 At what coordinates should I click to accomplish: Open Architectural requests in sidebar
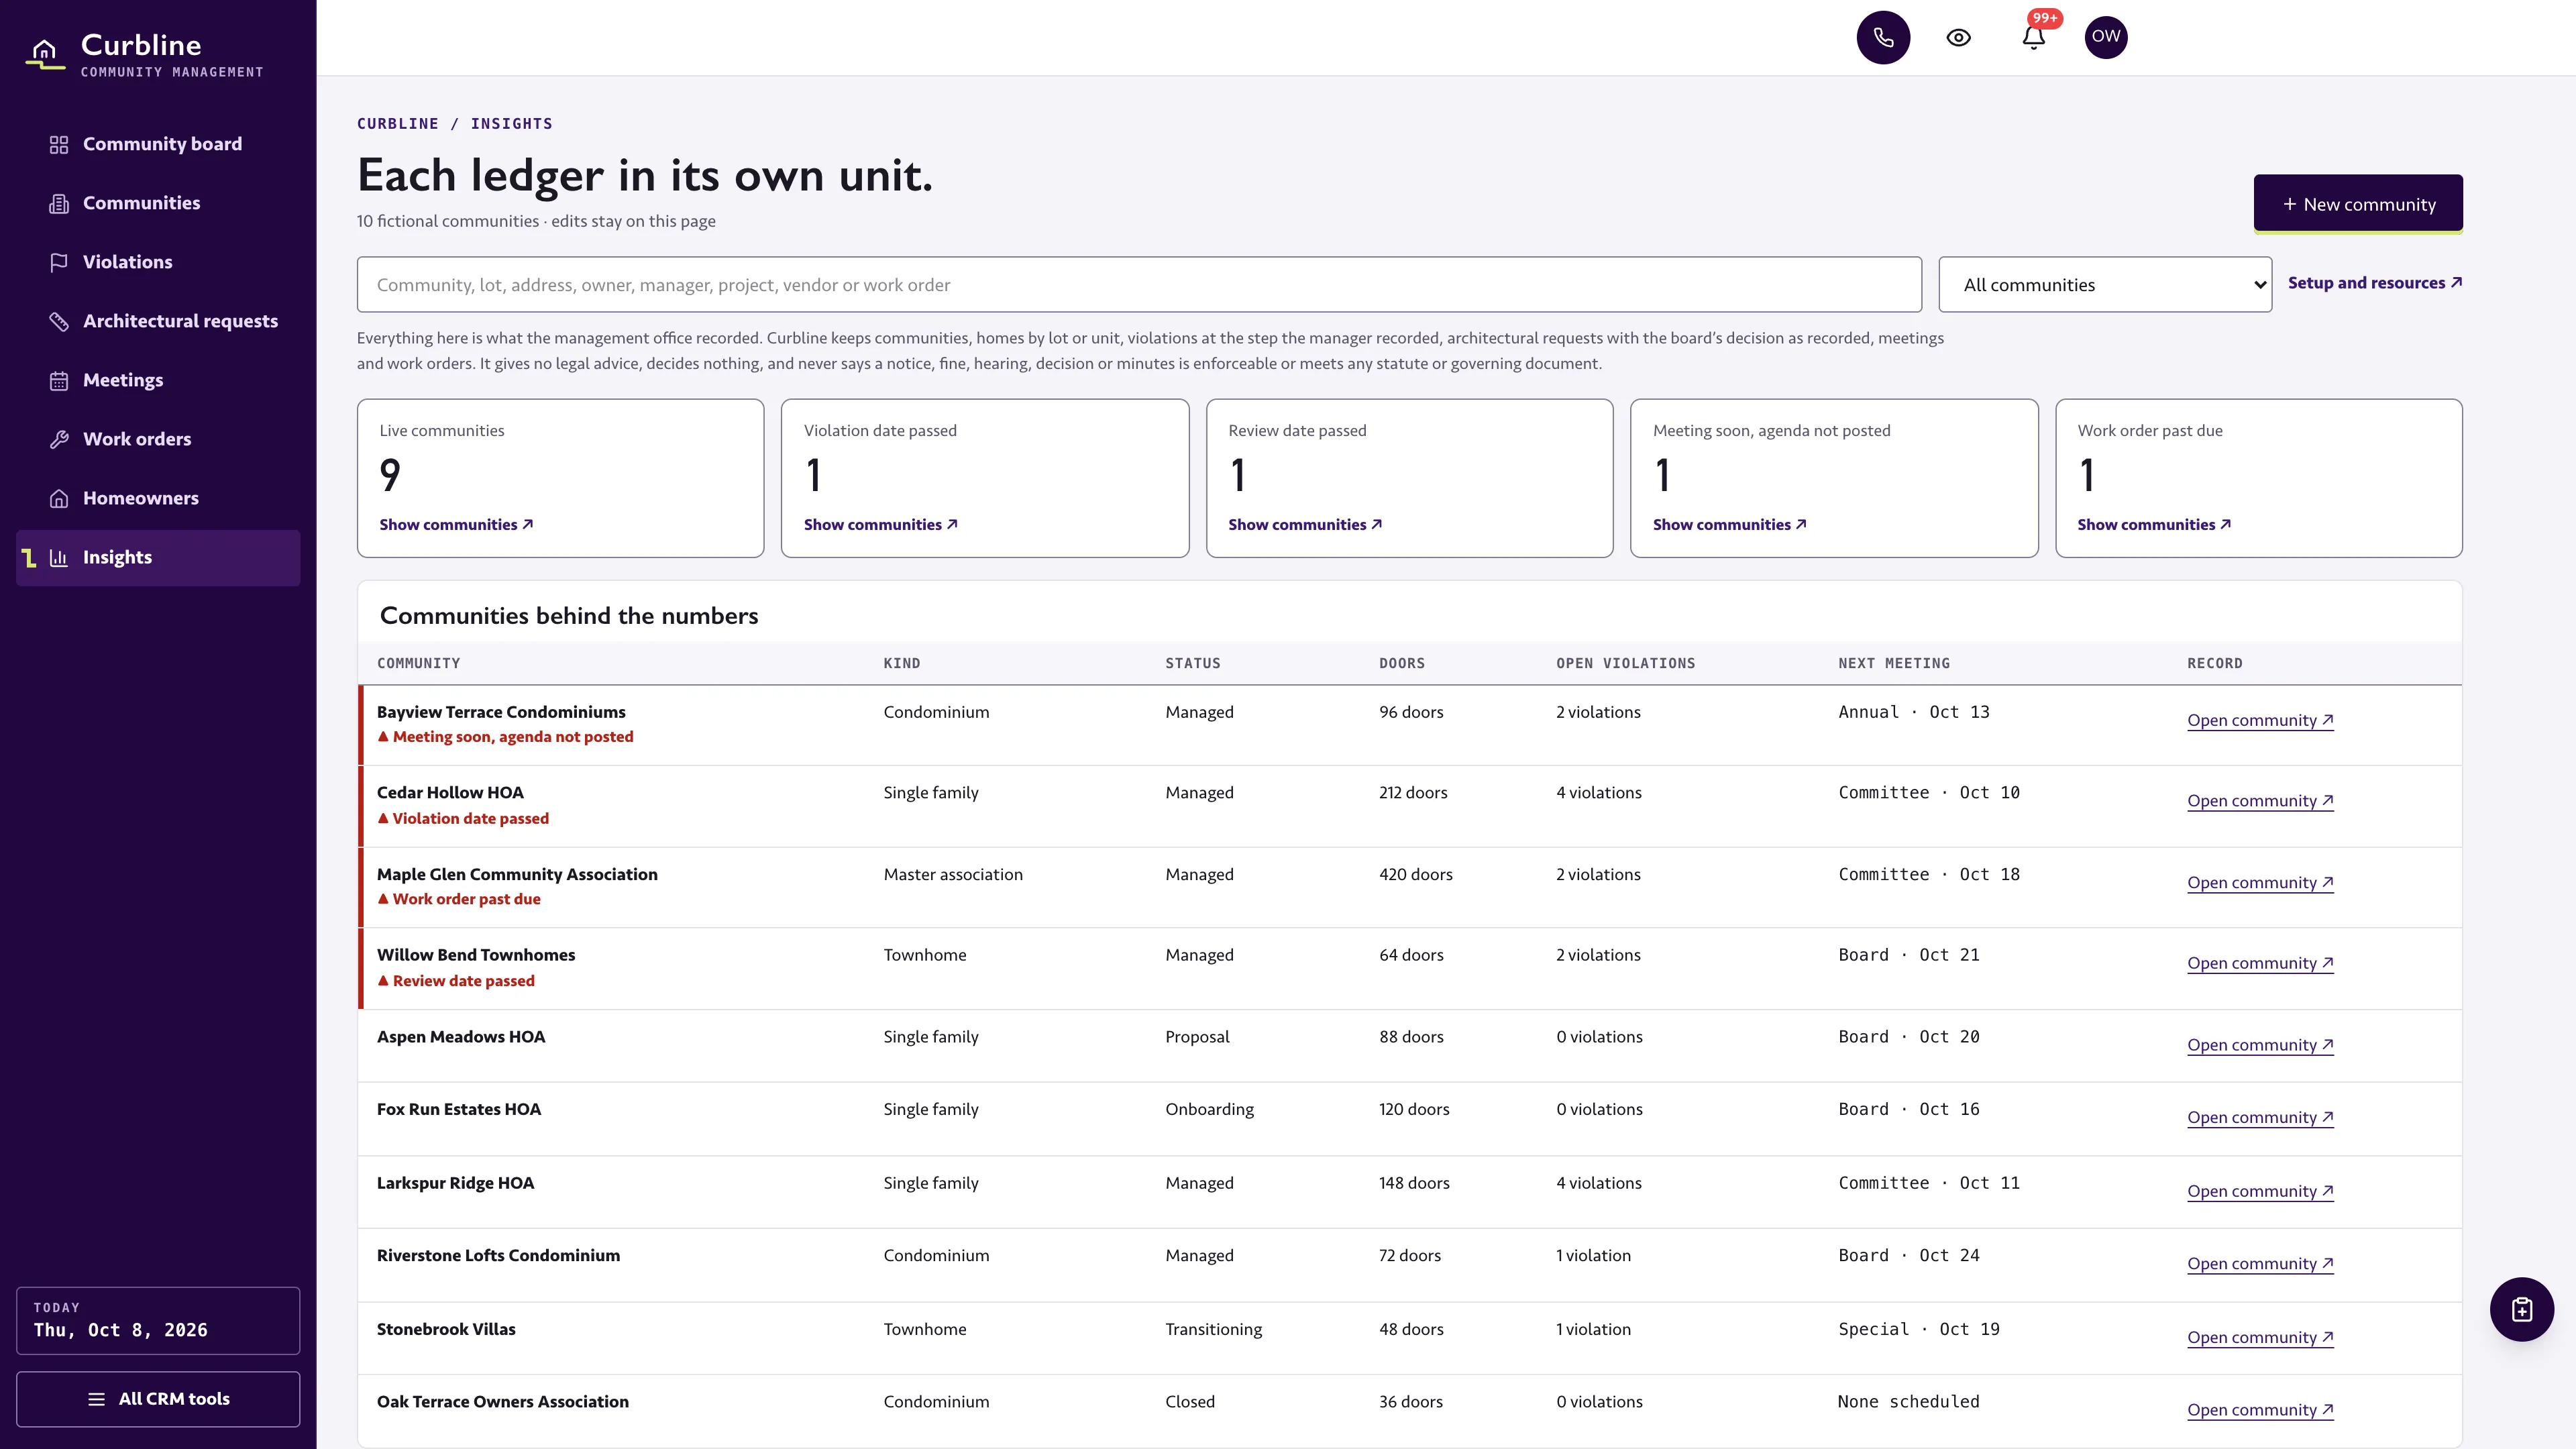158,321
